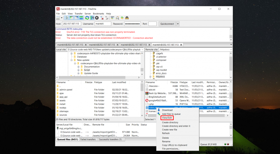Open the Bookmarks menu
Image resolution: width=280 pixels, height=154 pixels.
pyautogui.click(x=98, y=14)
